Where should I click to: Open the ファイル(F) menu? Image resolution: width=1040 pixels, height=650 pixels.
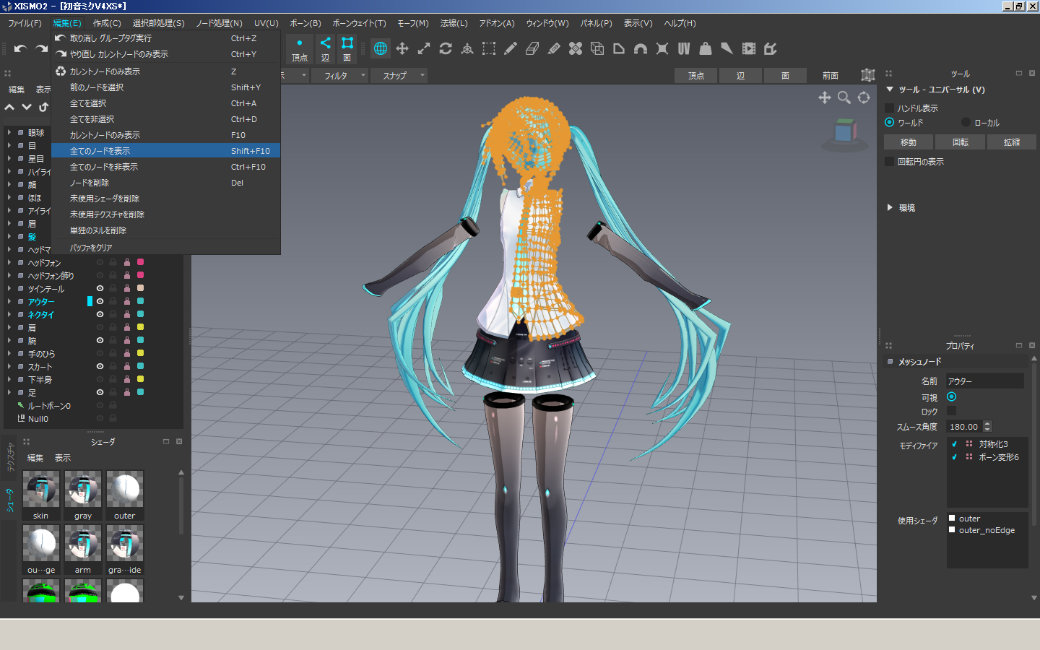pos(25,23)
